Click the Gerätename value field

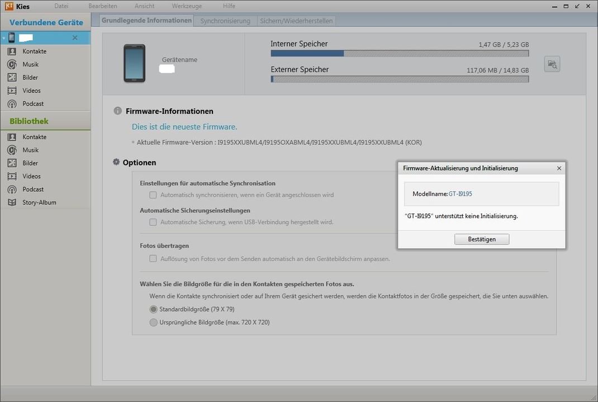click(167, 69)
